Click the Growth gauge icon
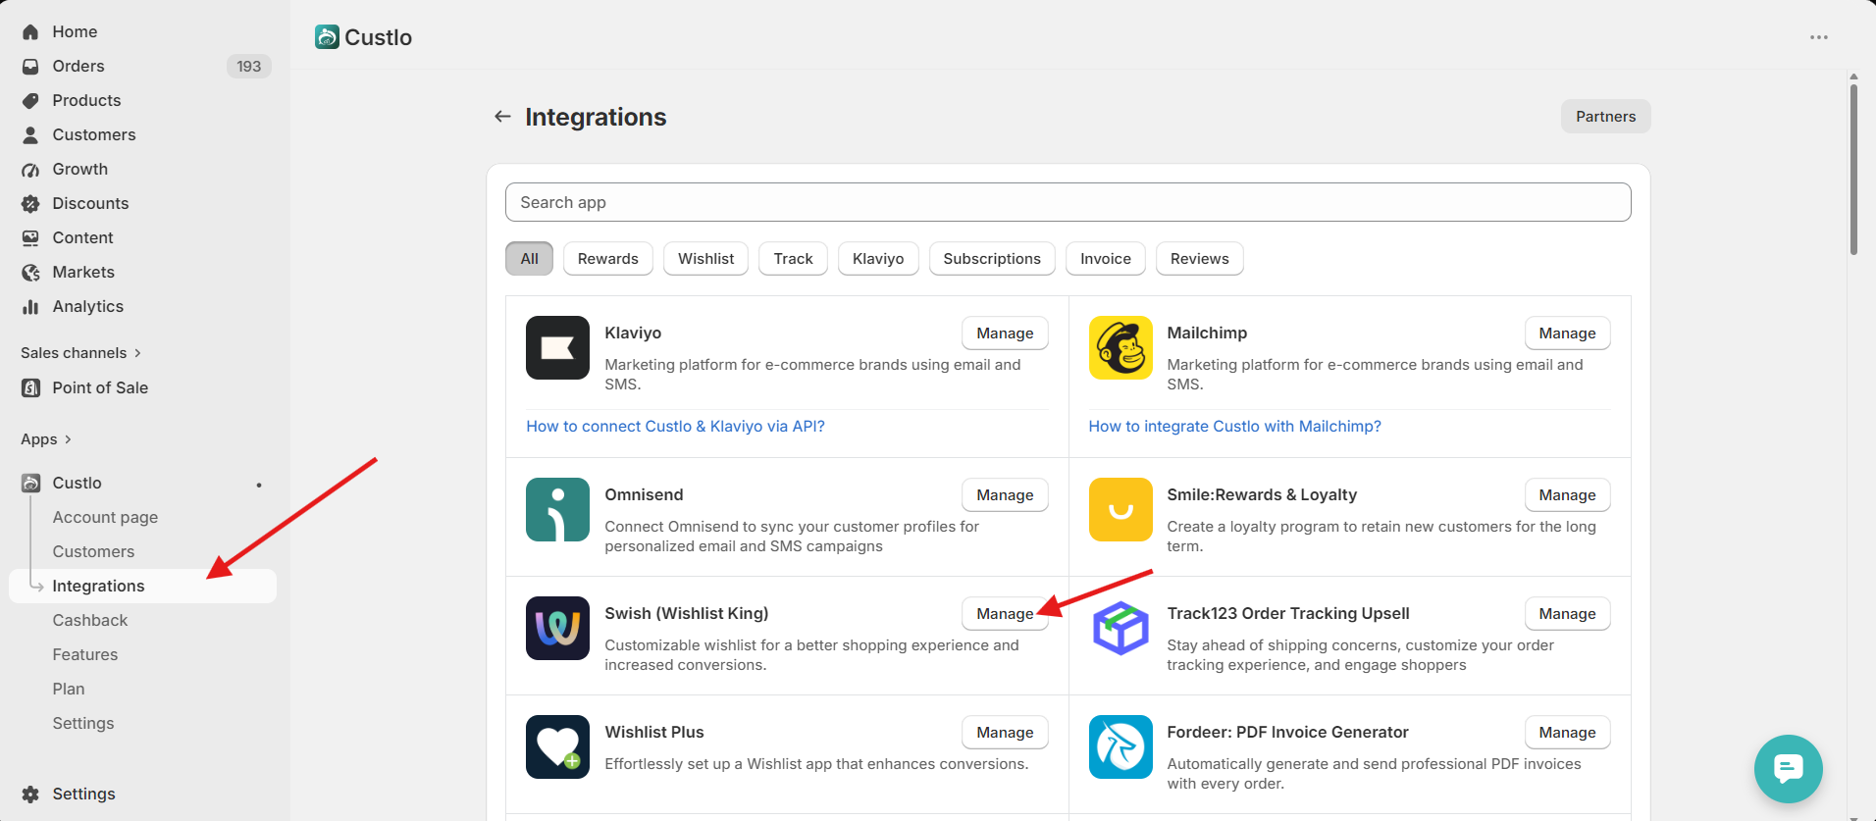1876x821 pixels. (30, 170)
